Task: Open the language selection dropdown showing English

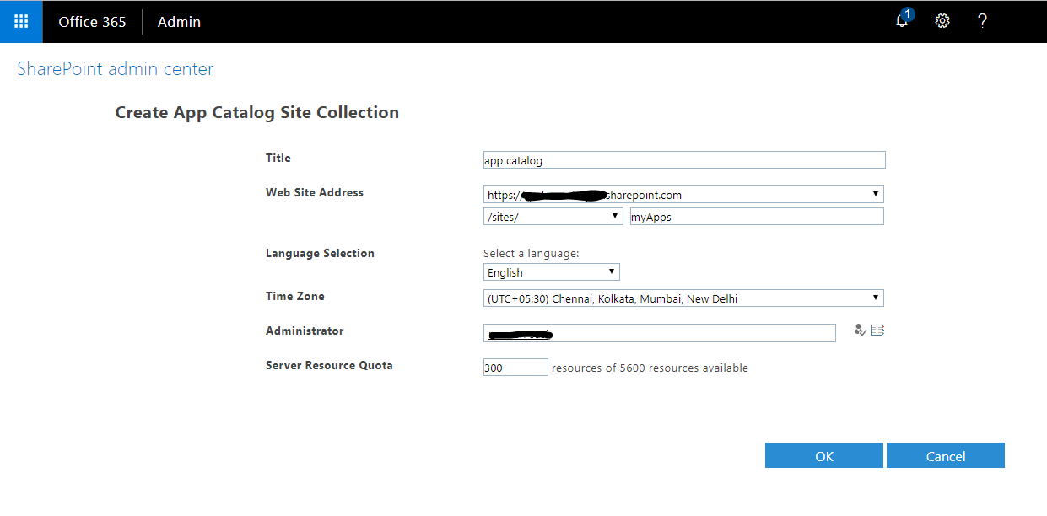Action: 612,271
